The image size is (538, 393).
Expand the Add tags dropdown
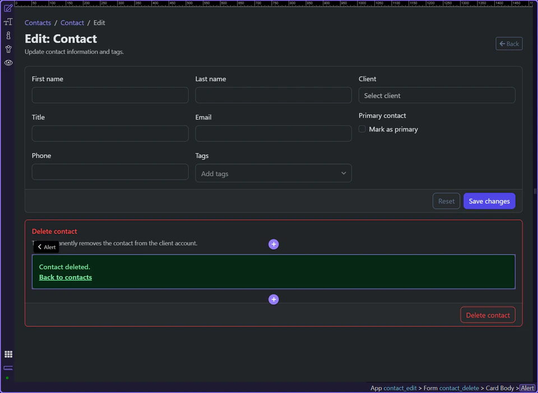pyautogui.click(x=273, y=173)
